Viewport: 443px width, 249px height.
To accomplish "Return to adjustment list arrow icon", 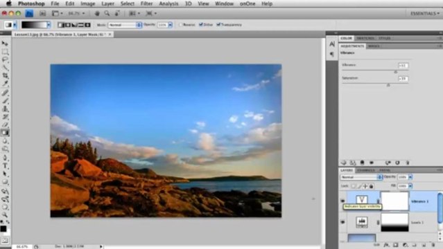I will [344, 163].
